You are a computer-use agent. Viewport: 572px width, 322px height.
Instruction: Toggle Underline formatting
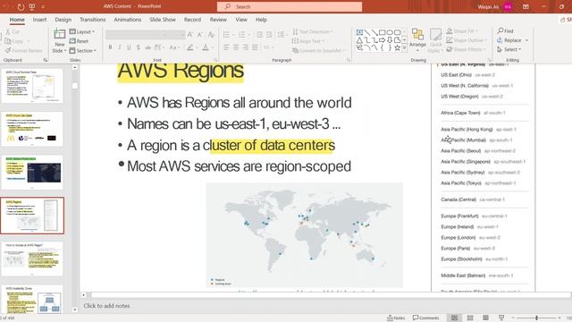pyautogui.click(x=129, y=47)
